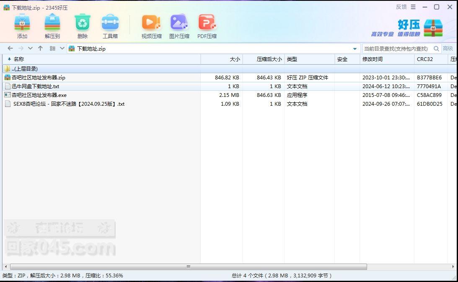Click the 下载地址.zip address bar path
Viewport: 458px width, 282px height.
pyautogui.click(x=91, y=48)
